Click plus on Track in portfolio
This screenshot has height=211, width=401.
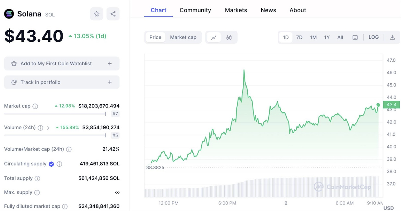point(110,82)
